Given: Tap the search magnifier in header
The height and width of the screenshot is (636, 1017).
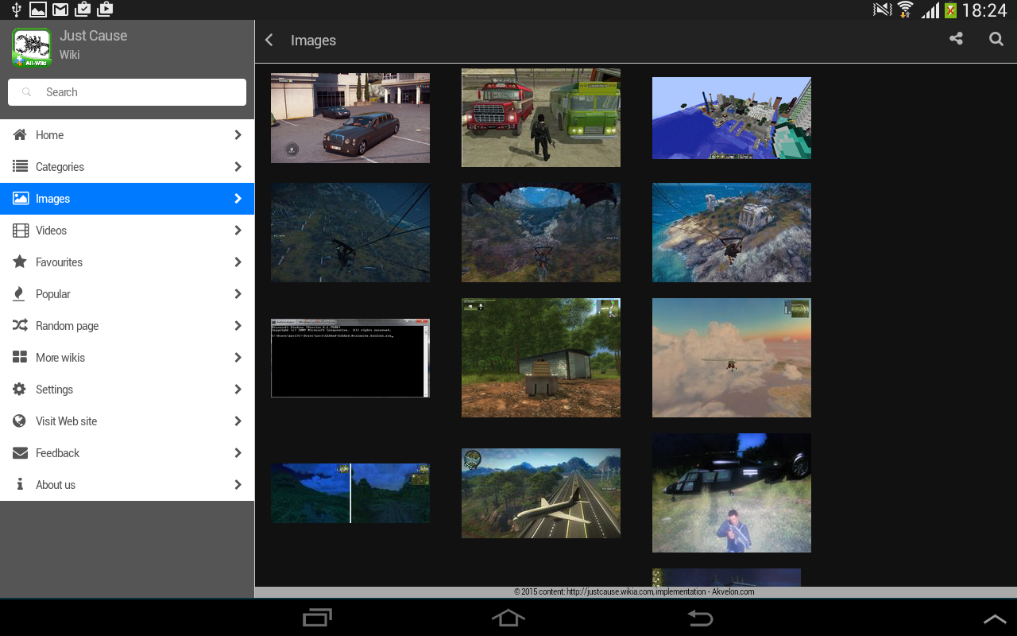Looking at the screenshot, I should (x=996, y=39).
